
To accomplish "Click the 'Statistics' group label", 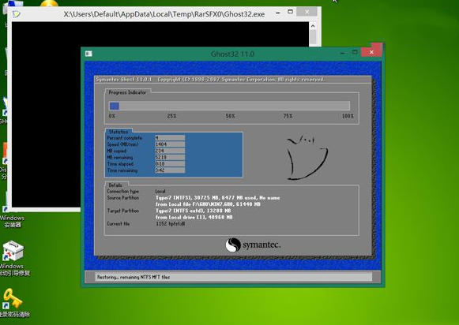I will point(119,132).
